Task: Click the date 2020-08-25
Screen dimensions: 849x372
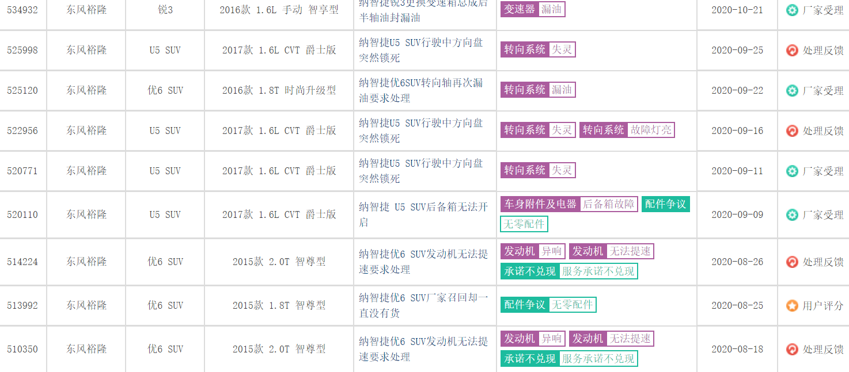Action: (x=737, y=306)
